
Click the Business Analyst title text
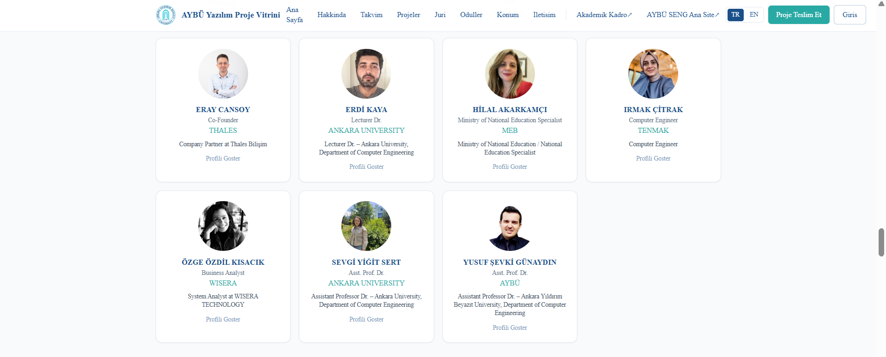click(223, 273)
